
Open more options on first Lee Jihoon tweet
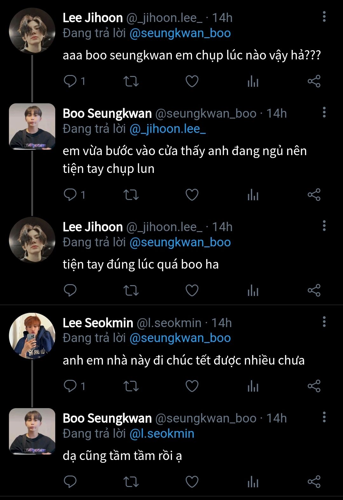(324, 17)
